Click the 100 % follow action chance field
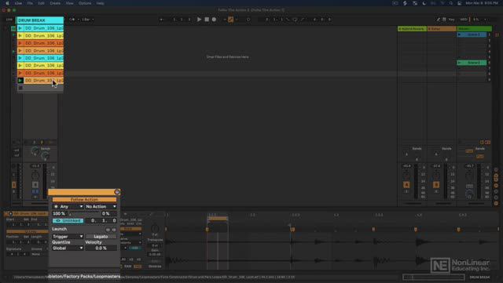The image size is (503, 283). tap(59, 213)
